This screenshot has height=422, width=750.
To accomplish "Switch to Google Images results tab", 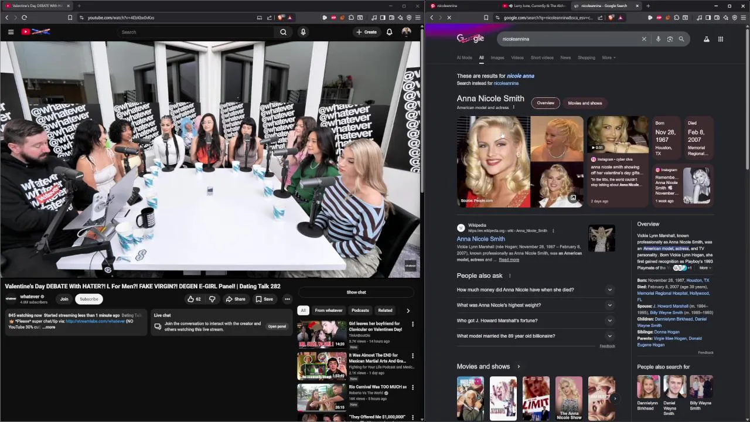I will 497,57.
